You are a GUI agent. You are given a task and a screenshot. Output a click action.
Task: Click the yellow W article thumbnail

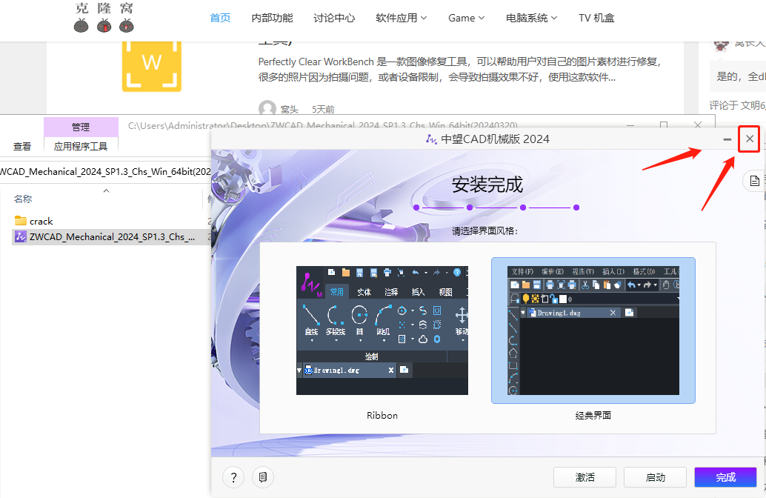pyautogui.click(x=151, y=66)
